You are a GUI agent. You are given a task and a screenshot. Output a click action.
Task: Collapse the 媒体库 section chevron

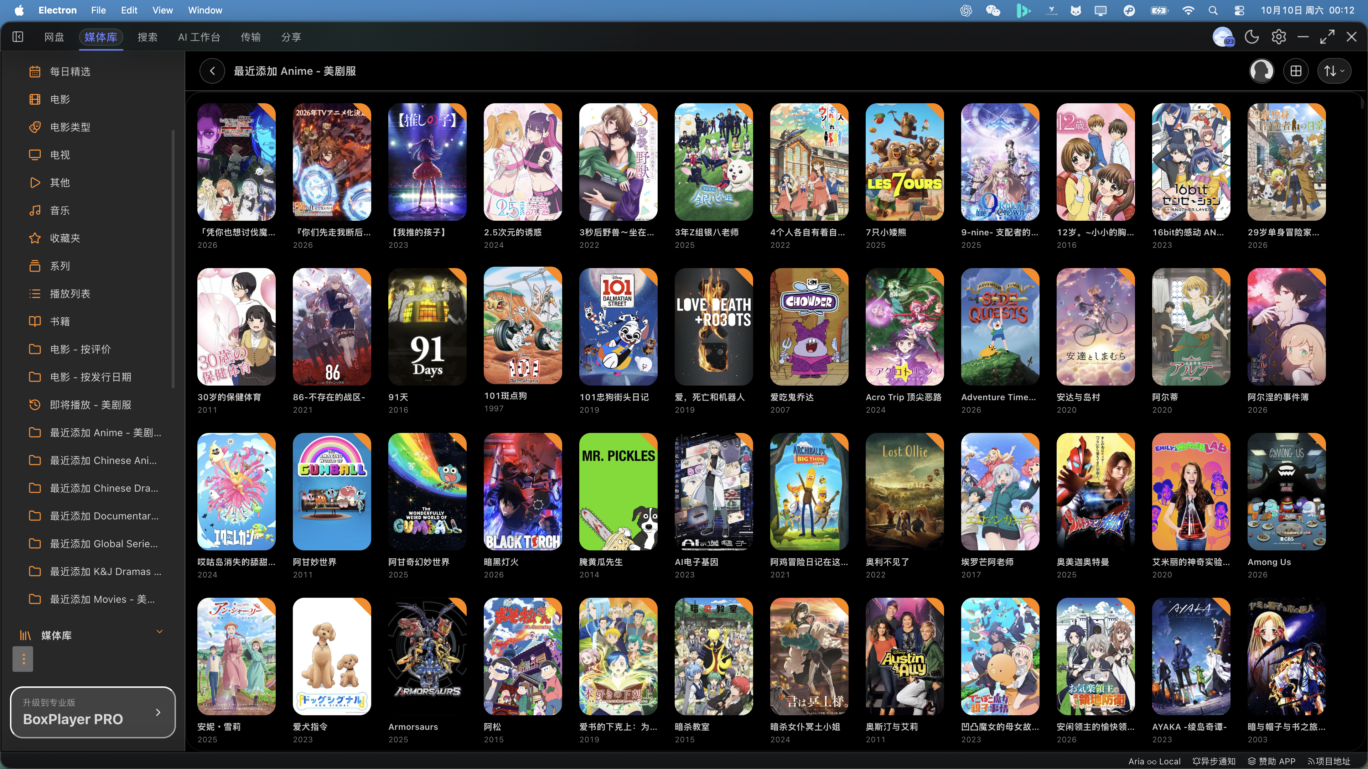point(159,632)
